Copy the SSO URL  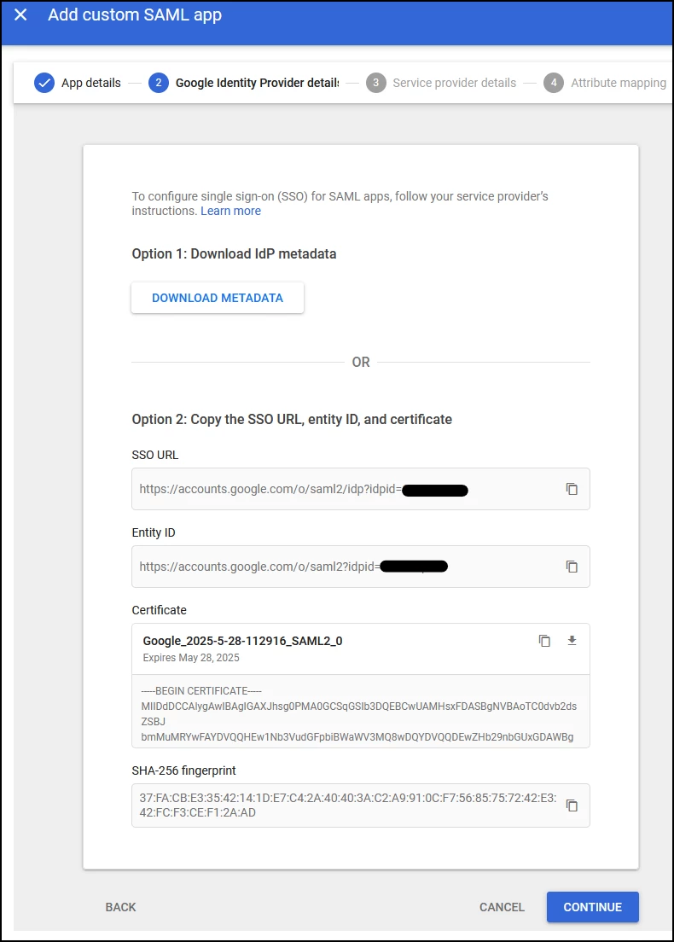click(572, 489)
